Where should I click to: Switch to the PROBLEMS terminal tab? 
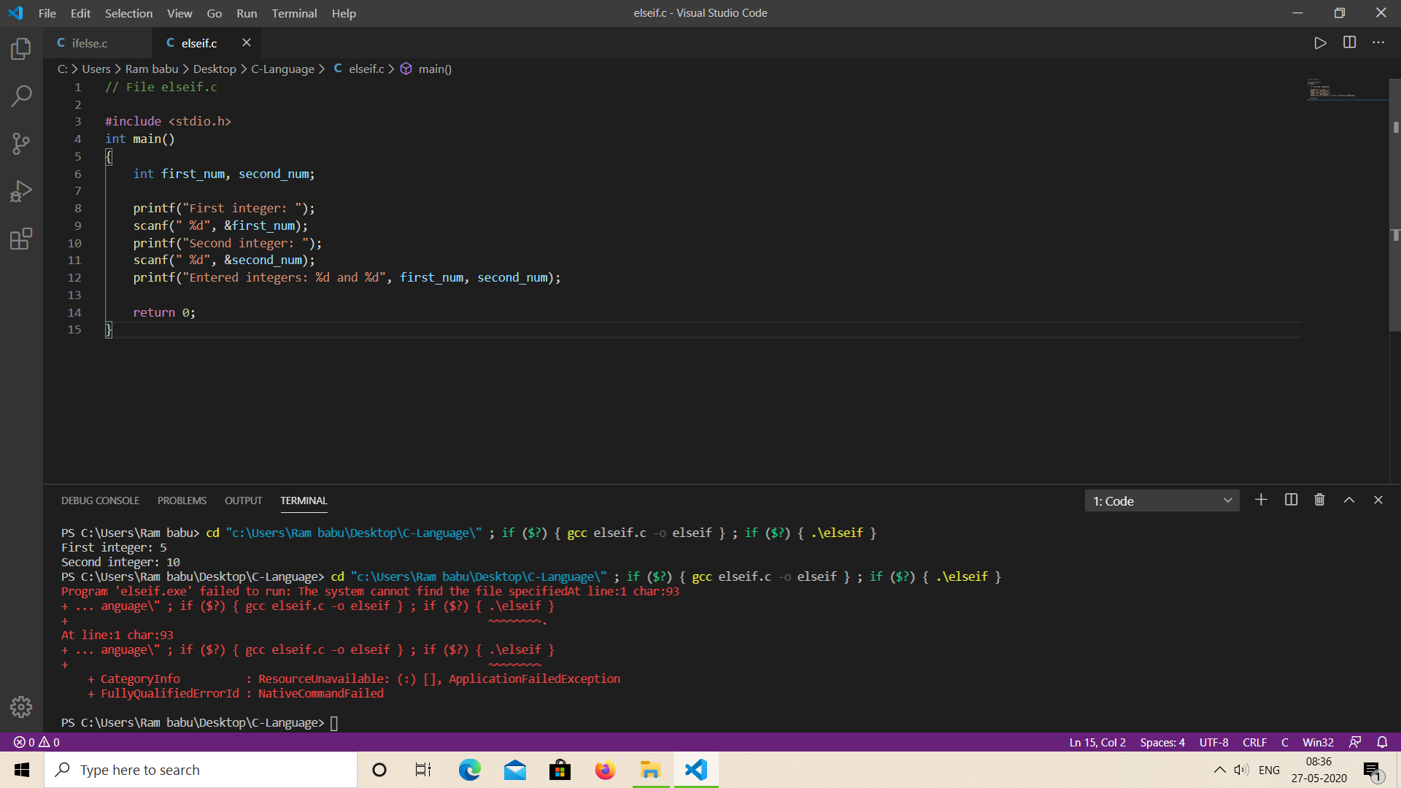click(x=182, y=499)
